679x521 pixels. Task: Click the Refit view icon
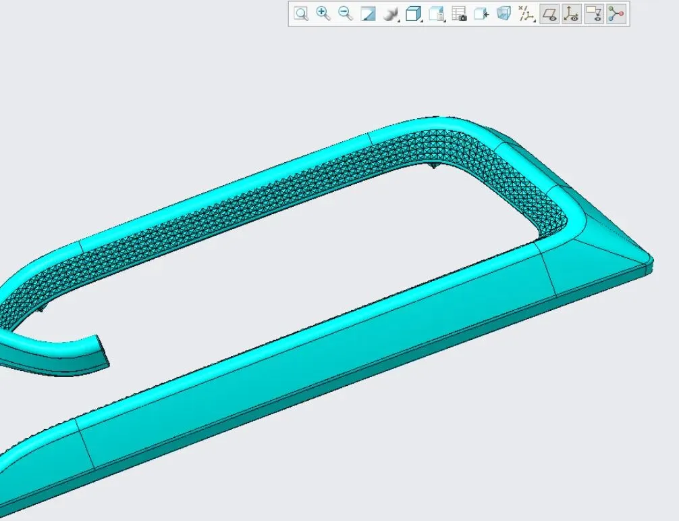301,14
